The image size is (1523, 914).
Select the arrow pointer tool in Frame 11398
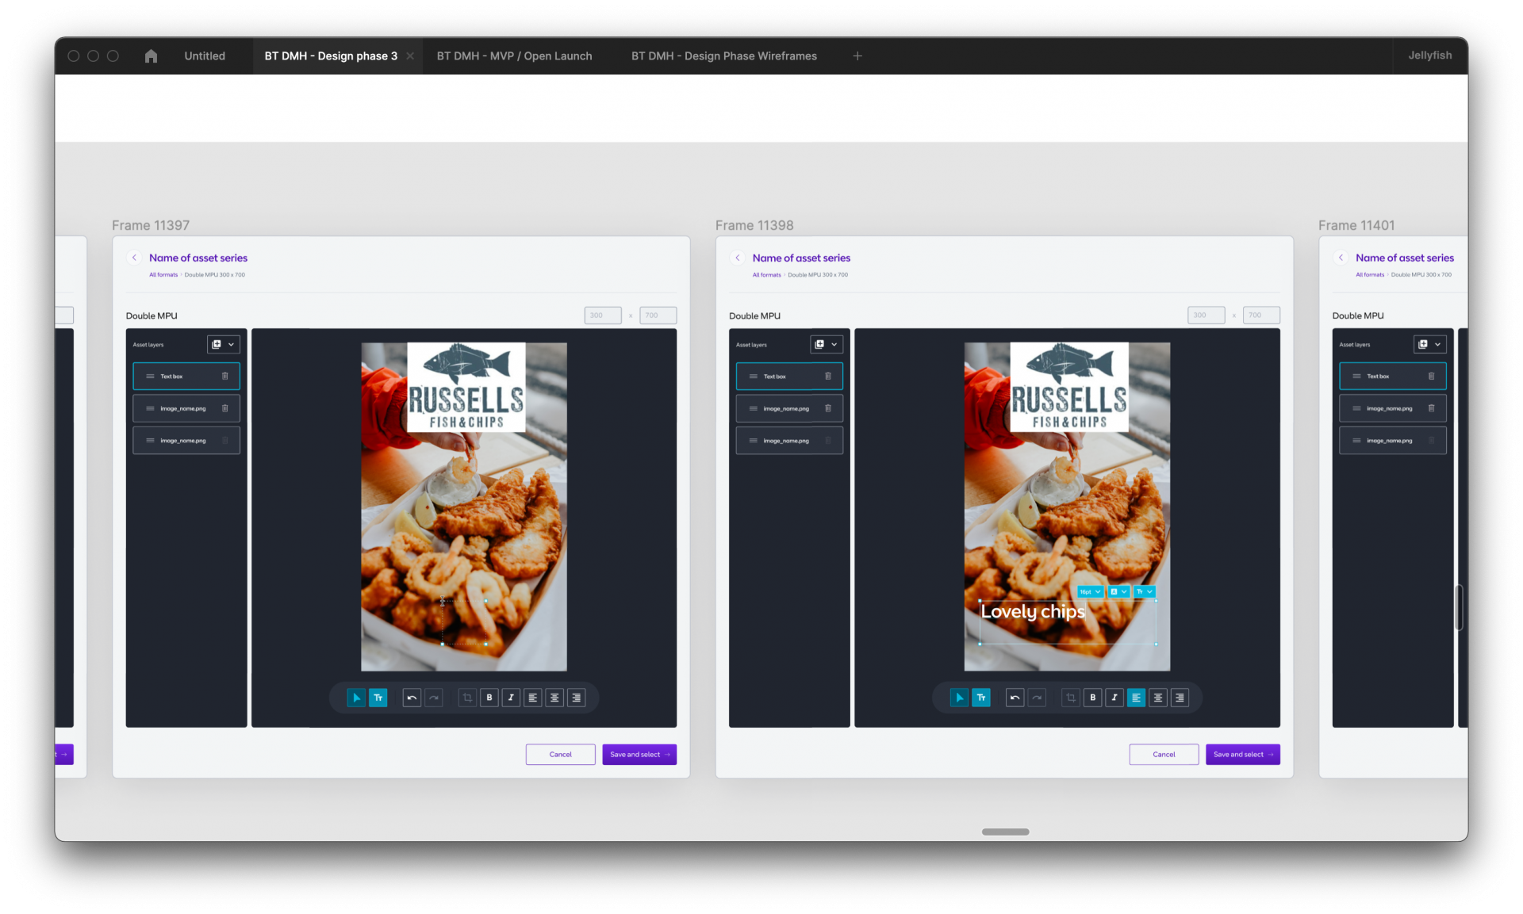point(959,698)
